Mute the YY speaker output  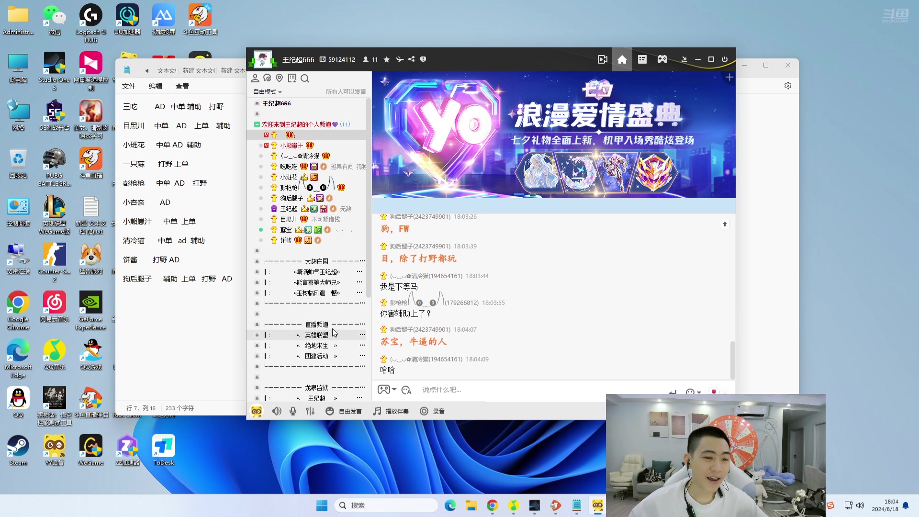pyautogui.click(x=277, y=411)
